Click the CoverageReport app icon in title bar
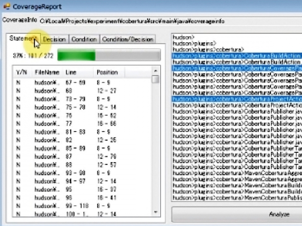Screen dimensions: 302x226 click(7, 7)
